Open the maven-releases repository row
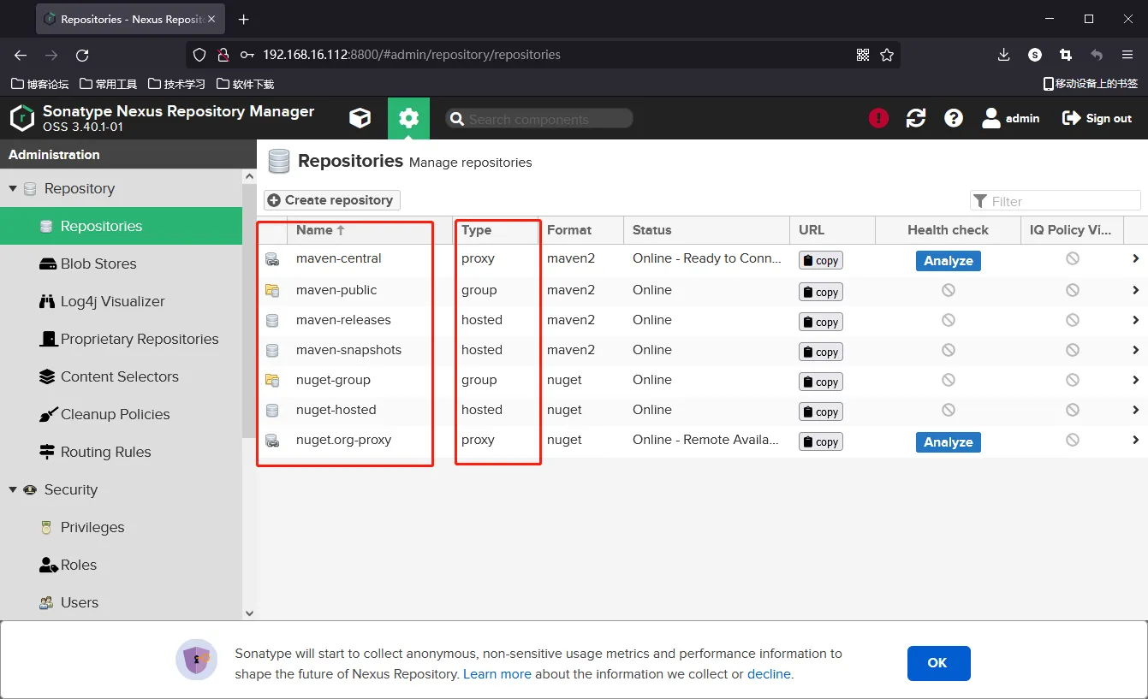The width and height of the screenshot is (1148, 699). 702,320
